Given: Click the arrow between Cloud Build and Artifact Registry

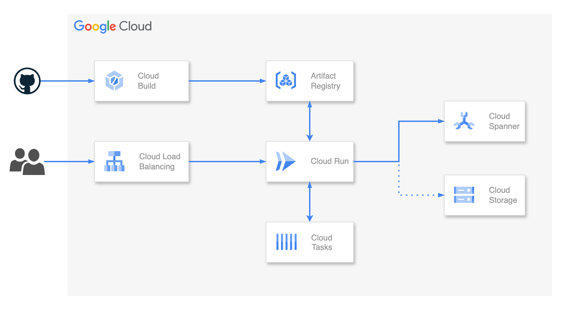Looking at the screenshot, I should click(227, 81).
